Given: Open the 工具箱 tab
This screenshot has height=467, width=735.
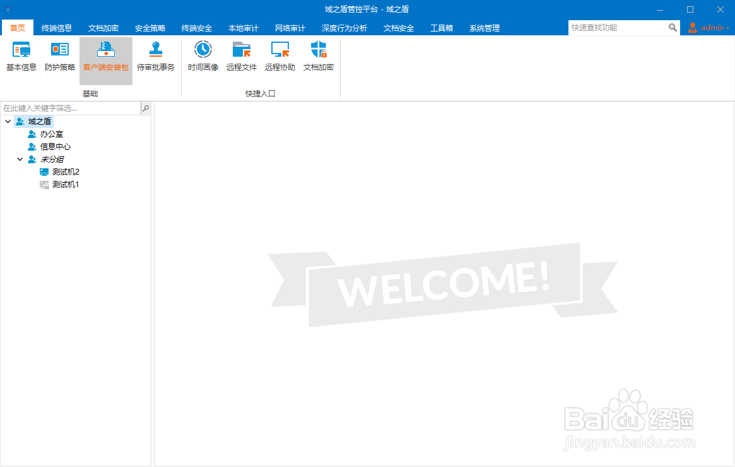Looking at the screenshot, I should point(442,28).
